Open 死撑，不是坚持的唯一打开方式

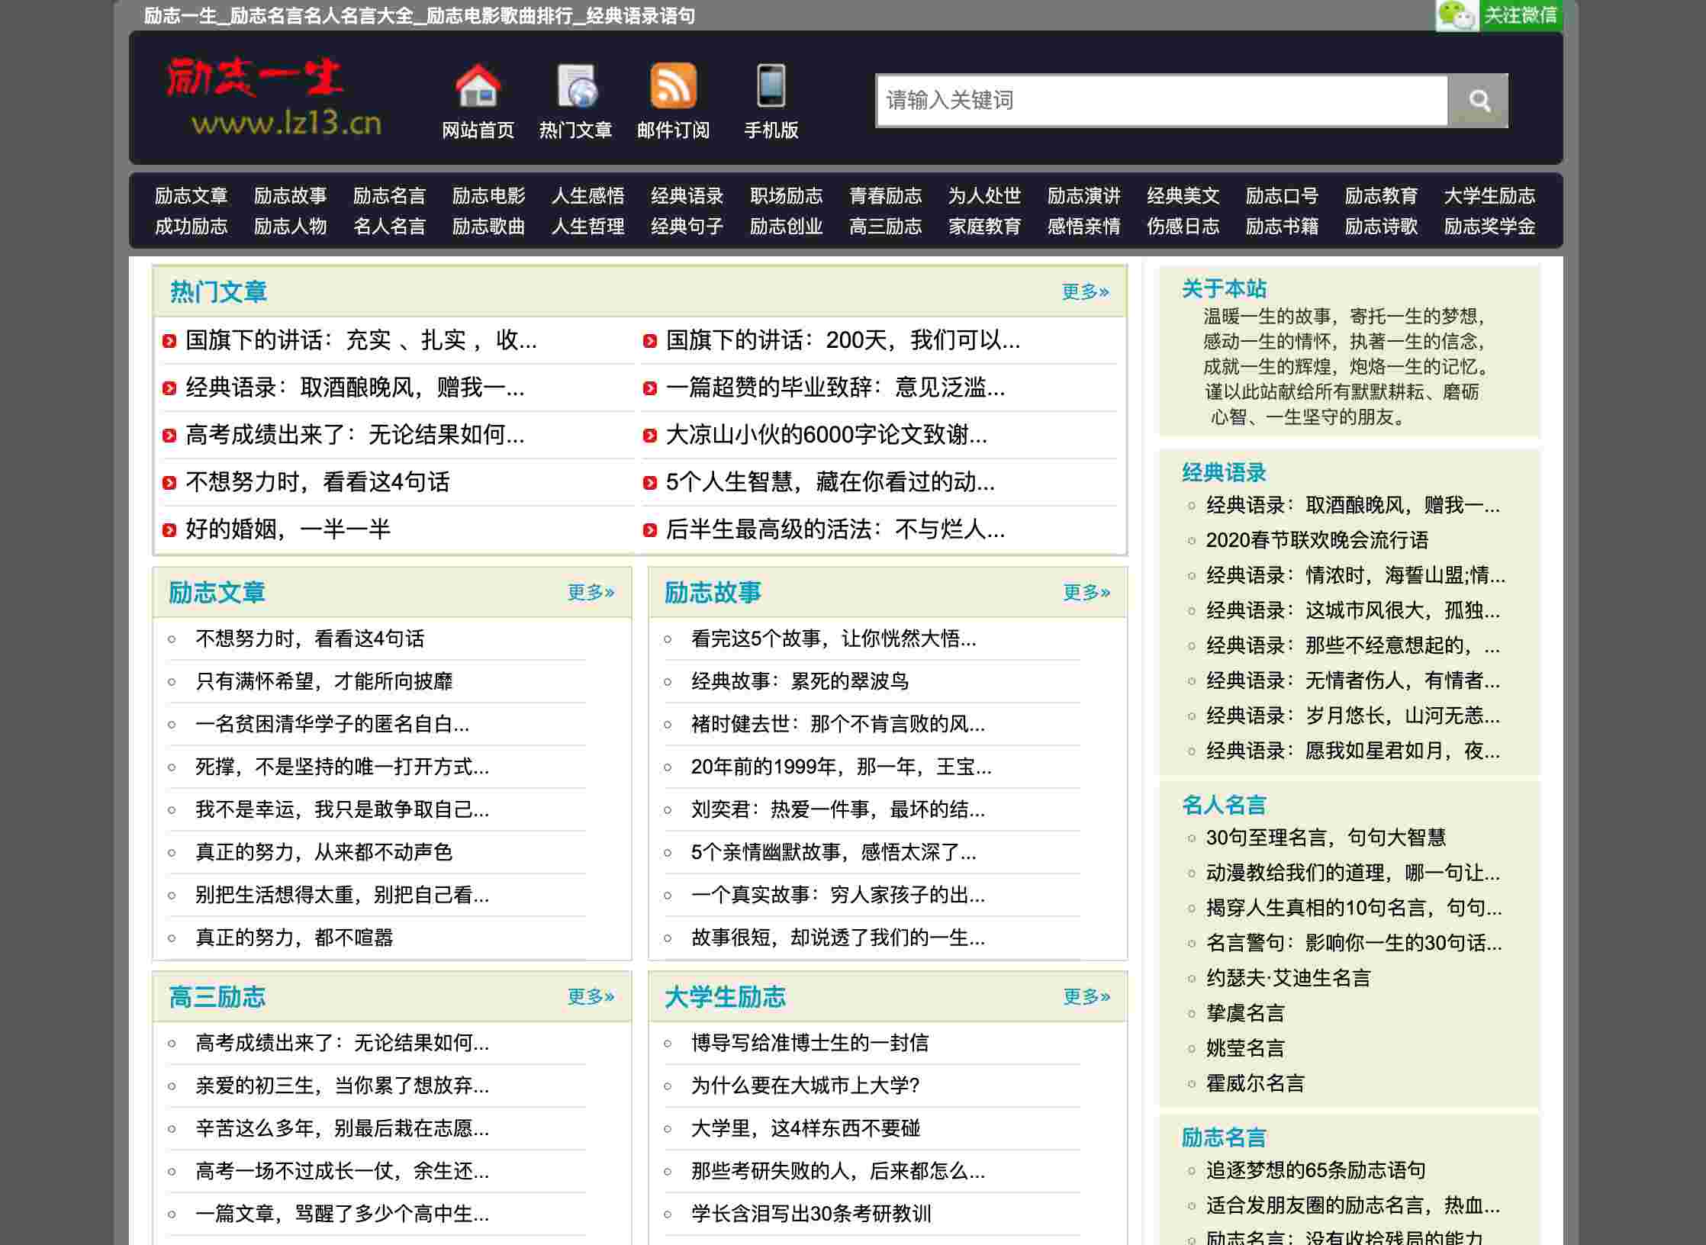(342, 767)
